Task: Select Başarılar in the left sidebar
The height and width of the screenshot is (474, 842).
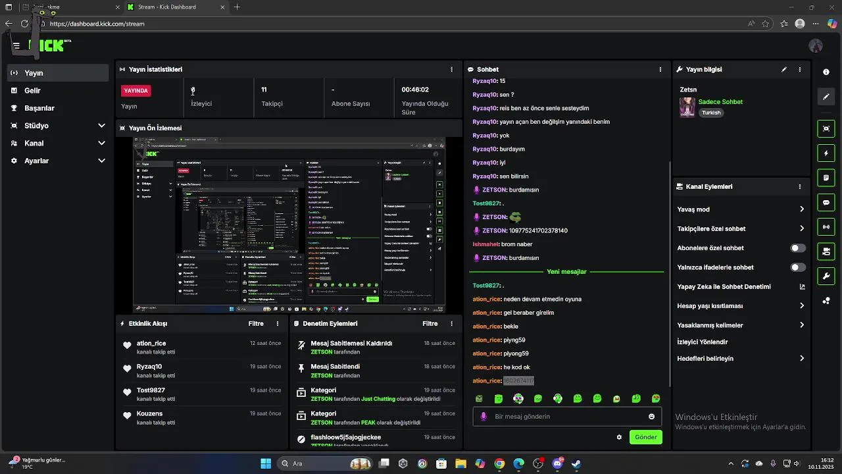Action: point(58,108)
